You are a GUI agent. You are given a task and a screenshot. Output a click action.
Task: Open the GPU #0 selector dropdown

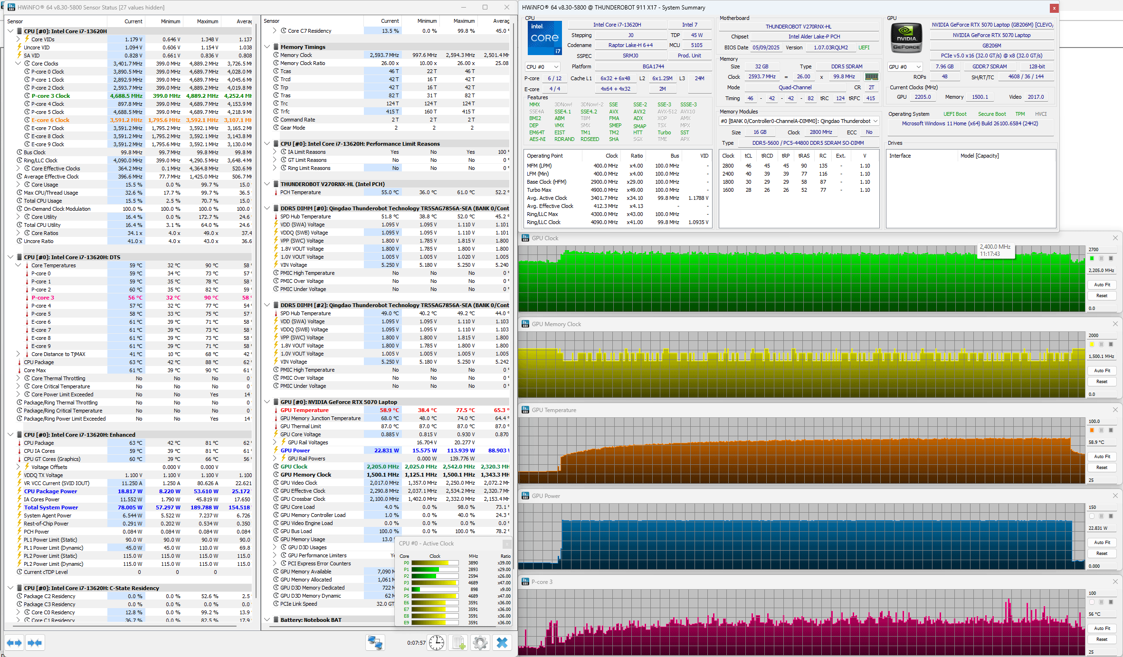pyautogui.click(x=905, y=67)
